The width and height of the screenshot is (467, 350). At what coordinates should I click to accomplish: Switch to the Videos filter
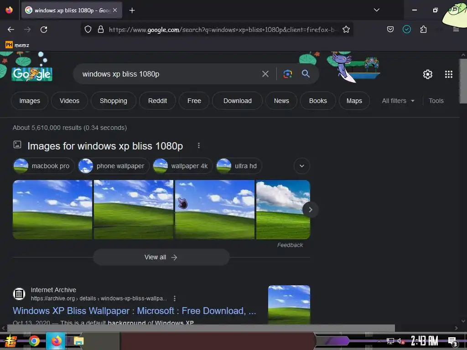pos(69,101)
